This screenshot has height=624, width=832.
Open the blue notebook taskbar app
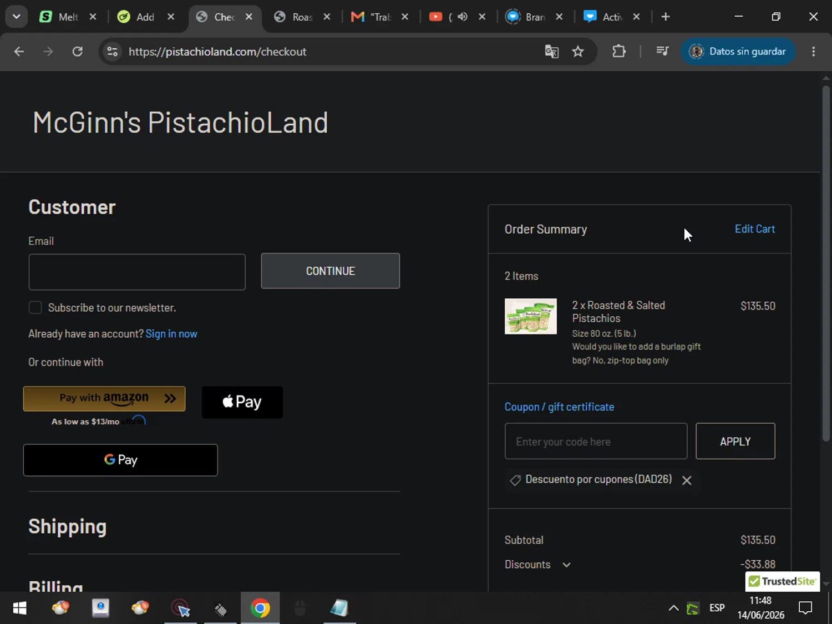coord(339,608)
